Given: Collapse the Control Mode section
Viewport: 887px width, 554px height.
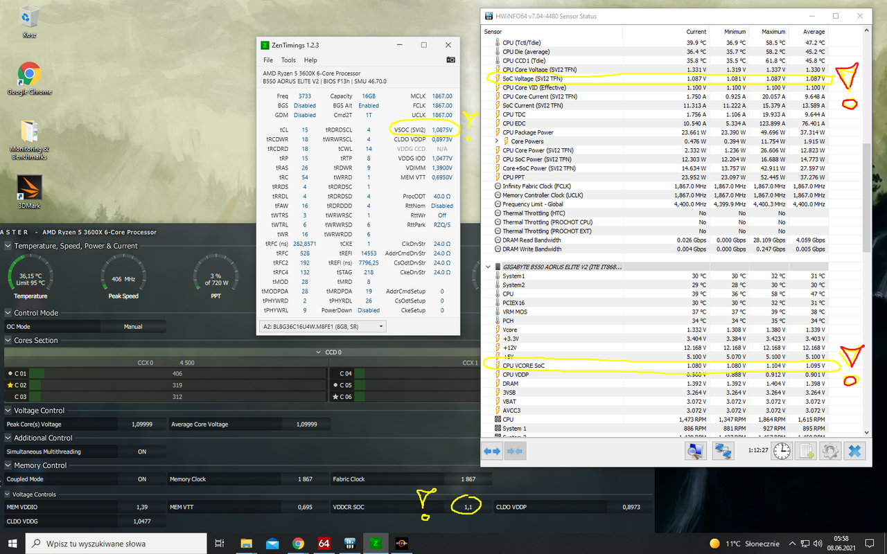Looking at the screenshot, I should 8,313.
